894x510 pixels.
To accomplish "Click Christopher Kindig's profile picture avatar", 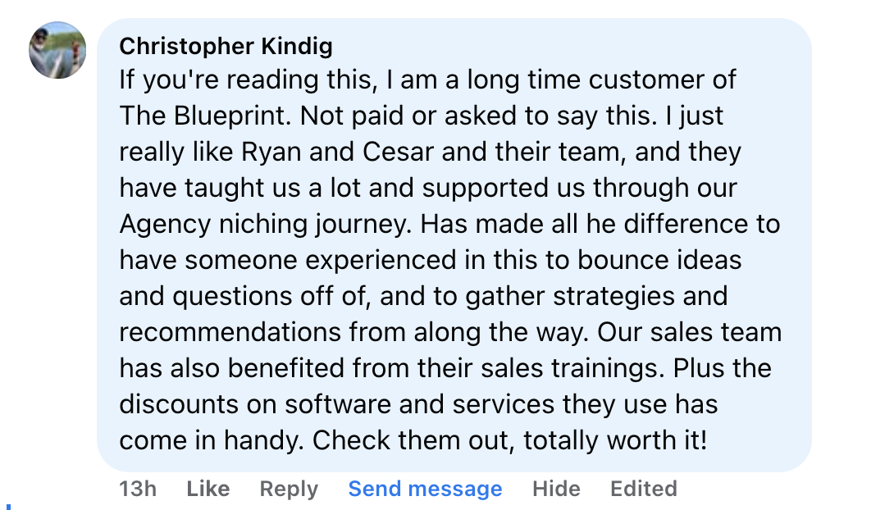I will tap(57, 51).
